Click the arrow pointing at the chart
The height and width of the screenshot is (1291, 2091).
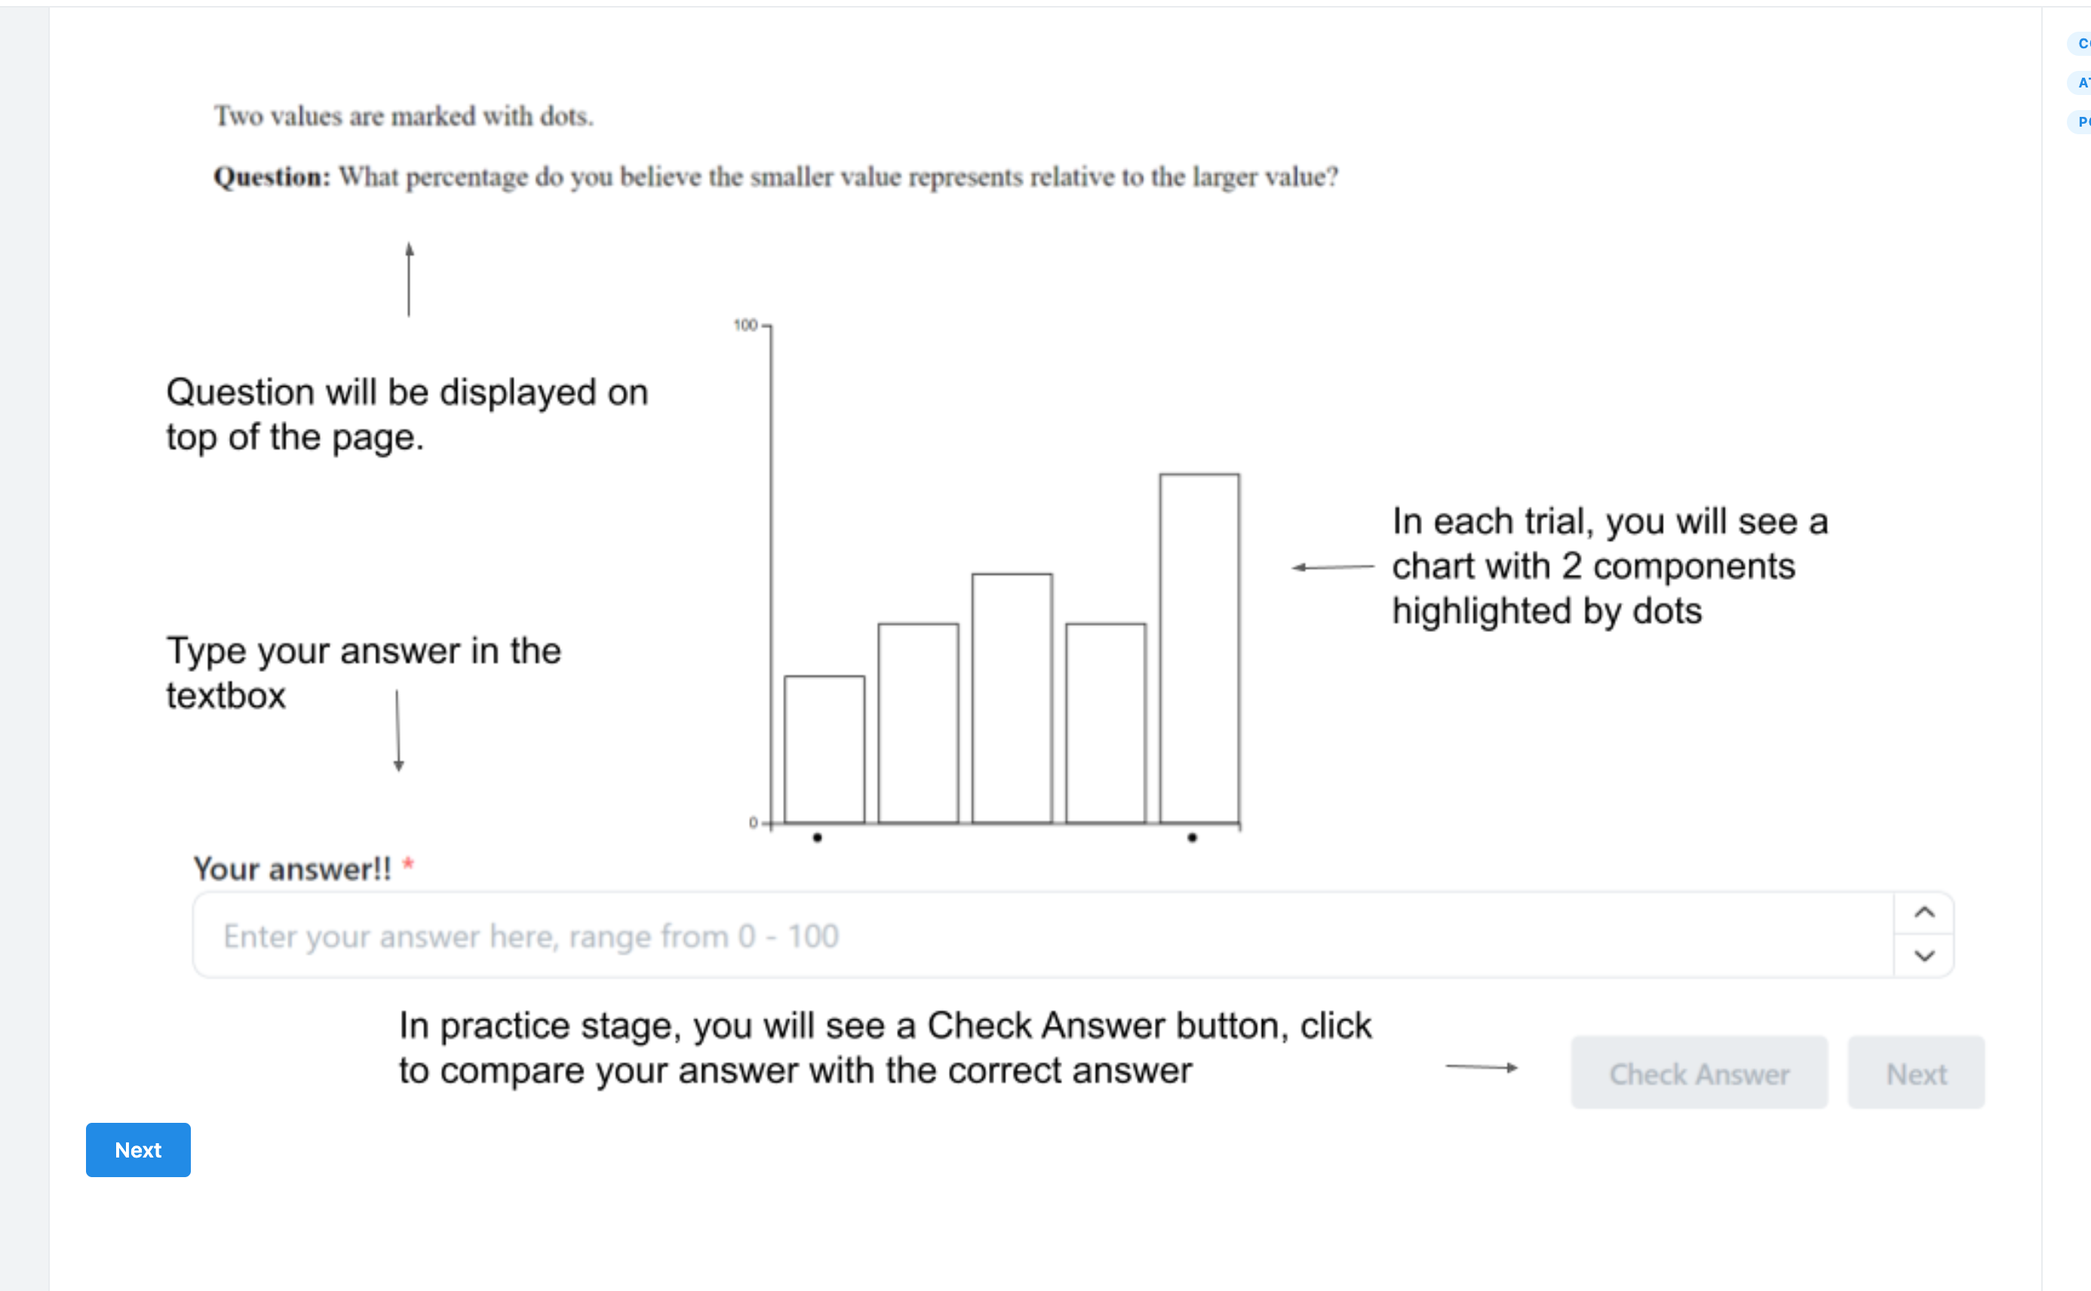click(x=1331, y=566)
